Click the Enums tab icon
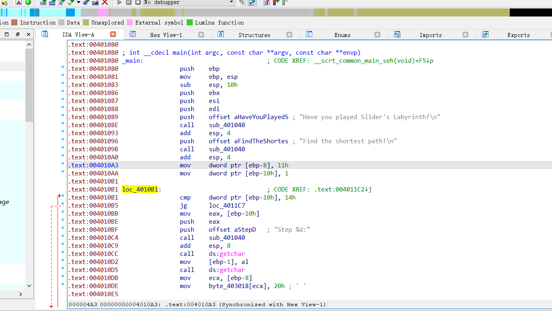Screen dimensions: 552x311 (309, 34)
